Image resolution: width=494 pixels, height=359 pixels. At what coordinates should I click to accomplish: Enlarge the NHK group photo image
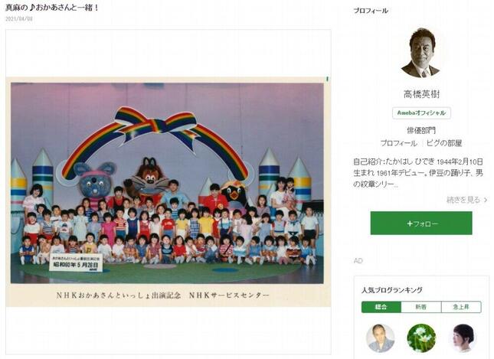coord(168,192)
